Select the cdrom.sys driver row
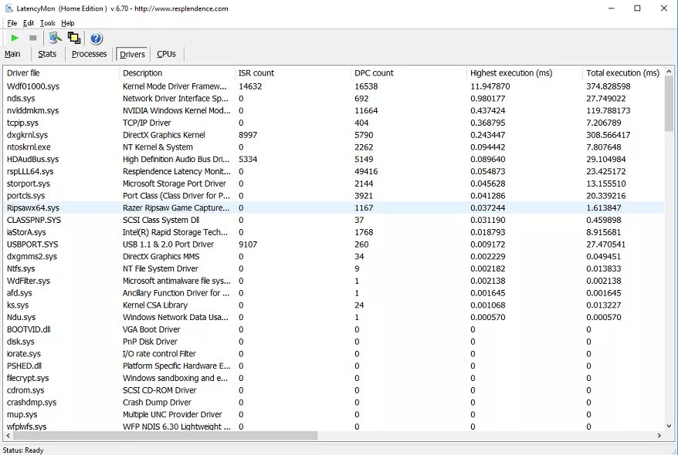Viewport: 678px width, 455px height. pos(334,389)
